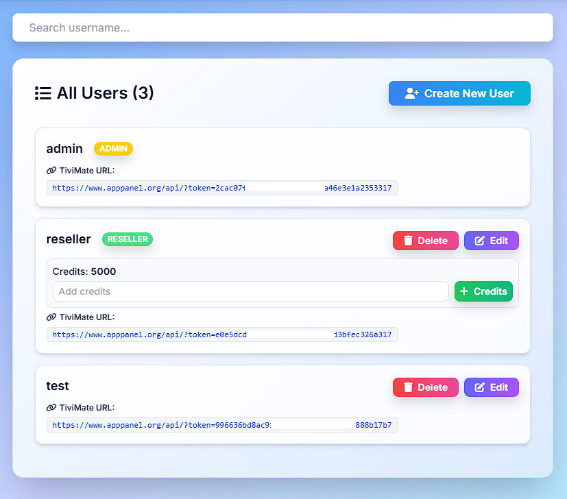Click the plus icon on Credits button
The height and width of the screenshot is (499, 567).
click(x=464, y=291)
